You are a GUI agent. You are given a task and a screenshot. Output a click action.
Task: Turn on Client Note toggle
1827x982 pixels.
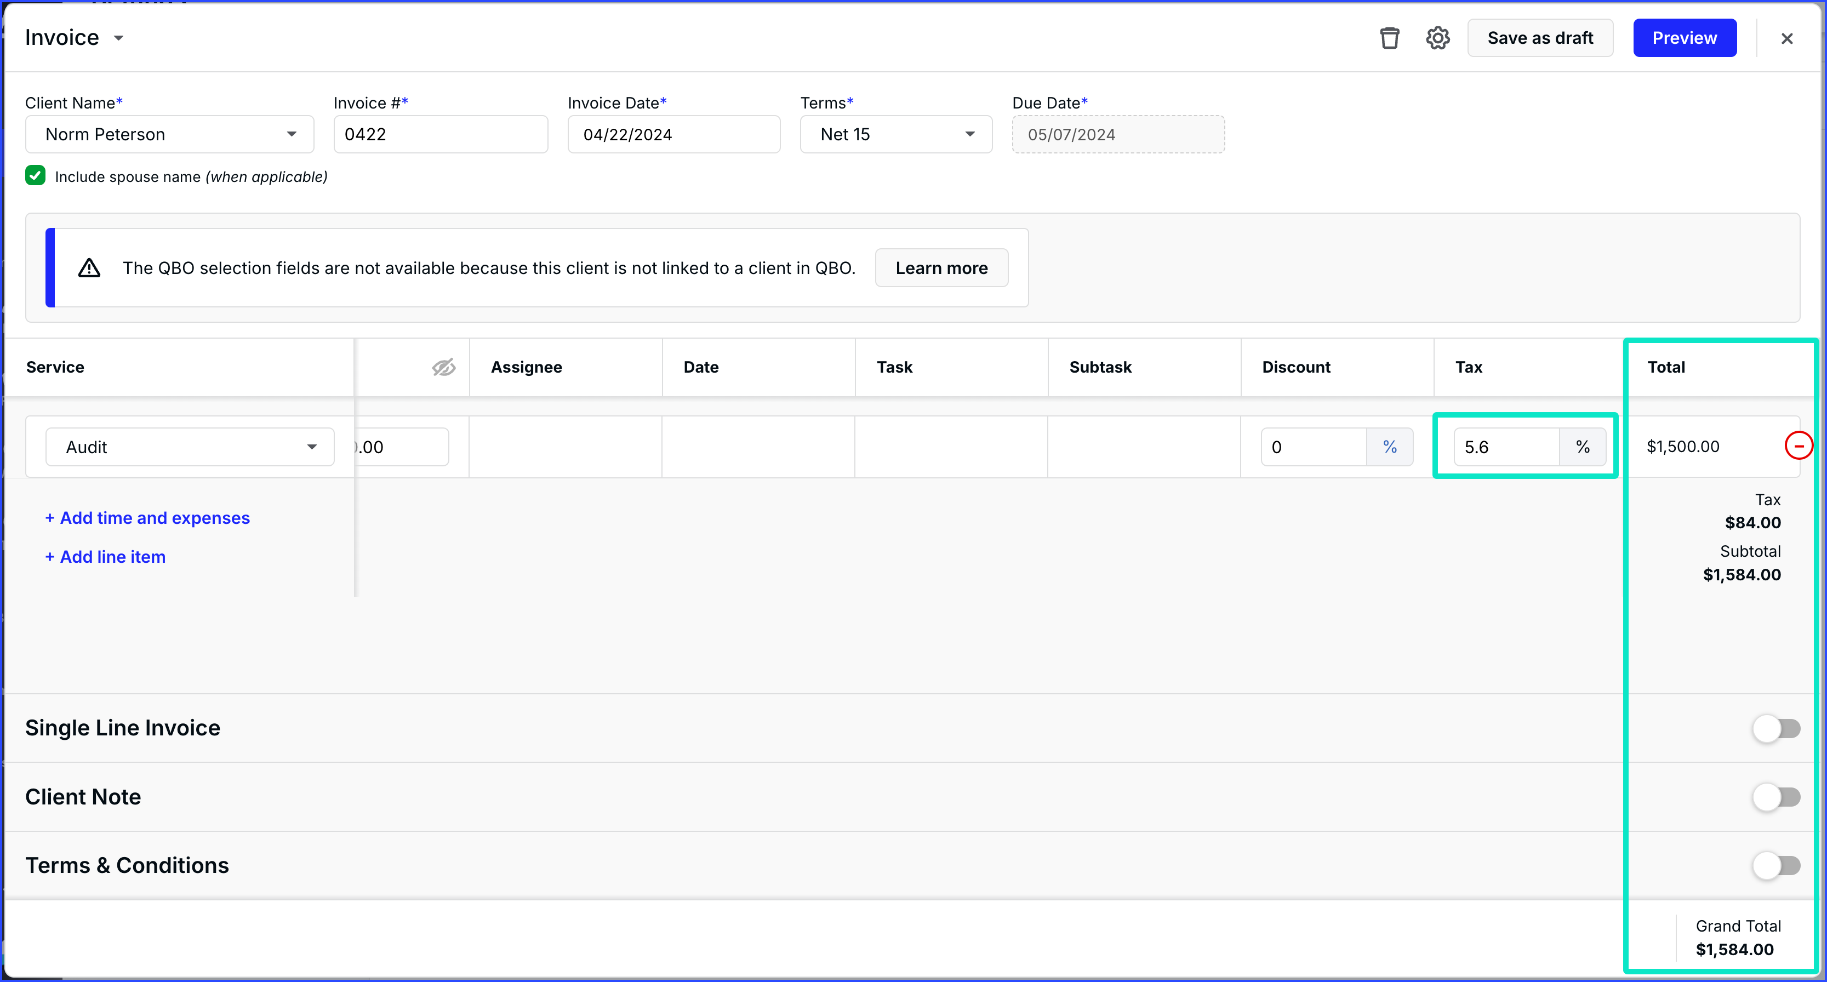click(x=1776, y=797)
